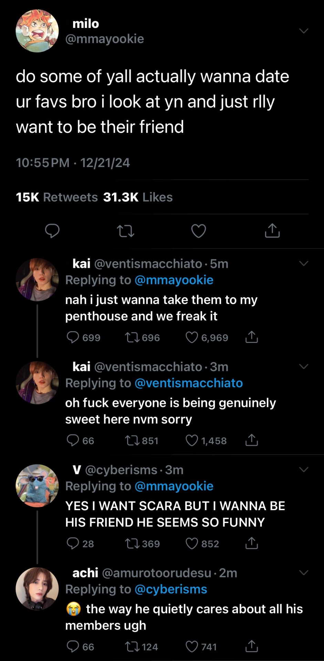Retweet milo's main tweet
Viewport: 324px width, 661px height.
pos(125,231)
